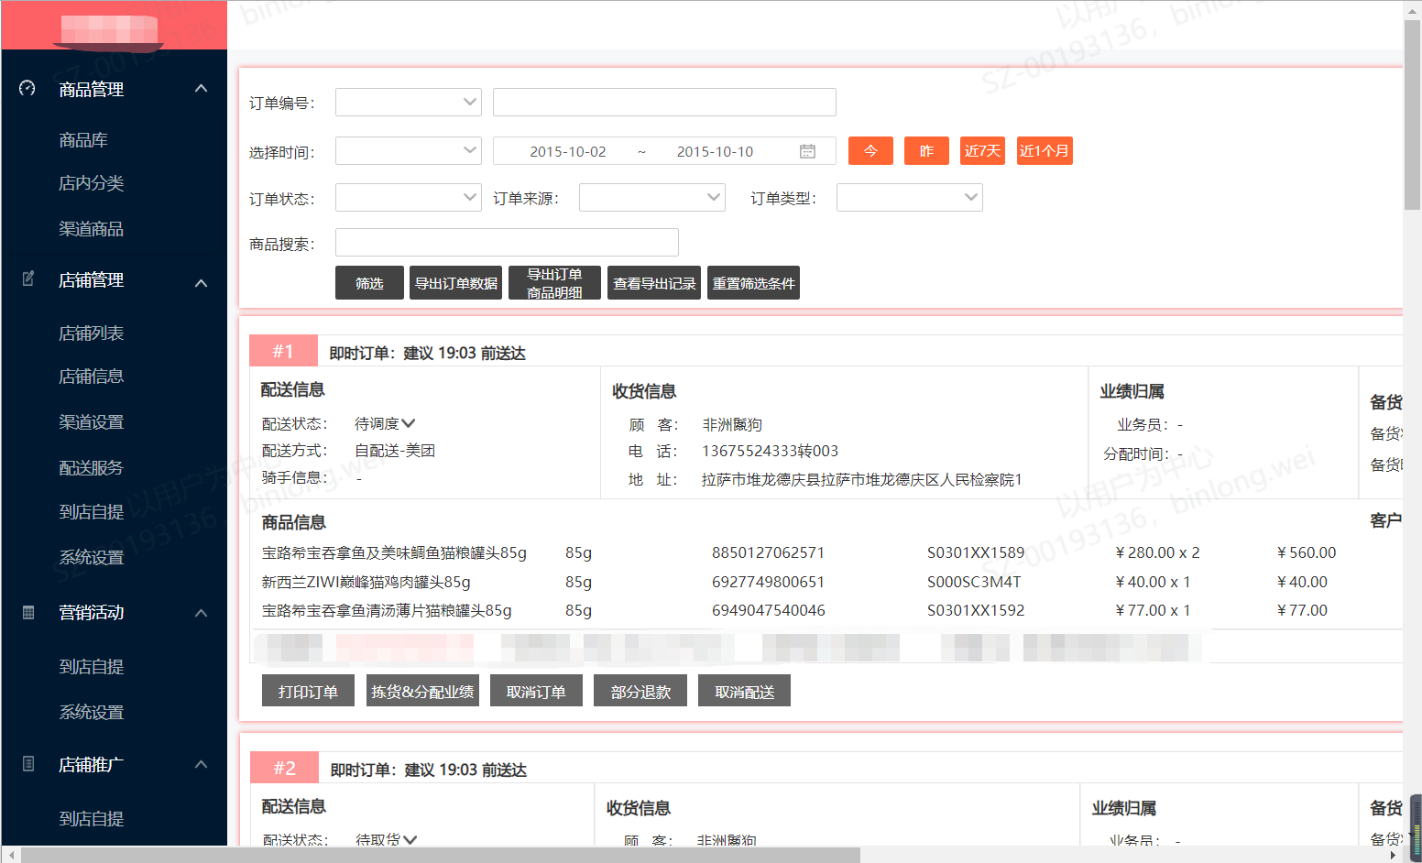Screen dimensions: 1422x863
Task: Collapse the 店铺推广 menu chevron
Action: 202,764
